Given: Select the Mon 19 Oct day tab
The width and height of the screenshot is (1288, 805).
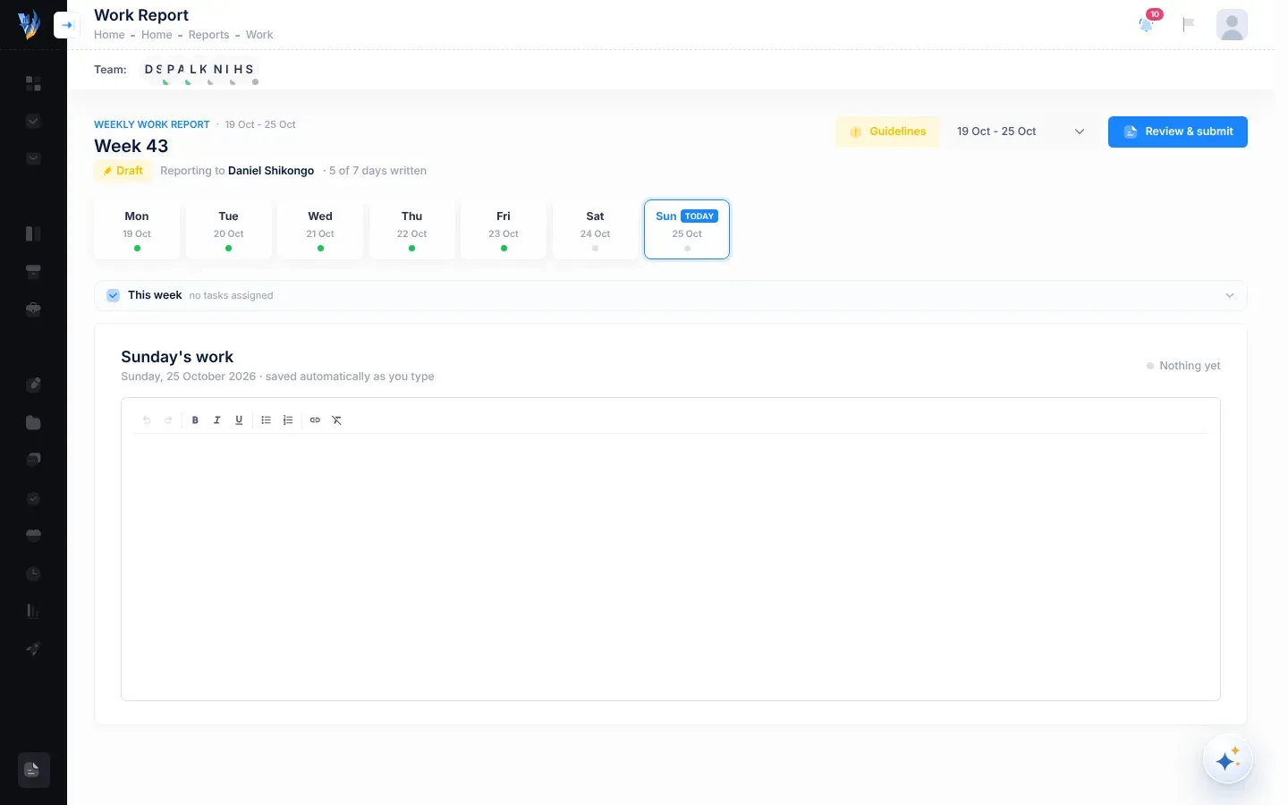Looking at the screenshot, I should point(137,230).
